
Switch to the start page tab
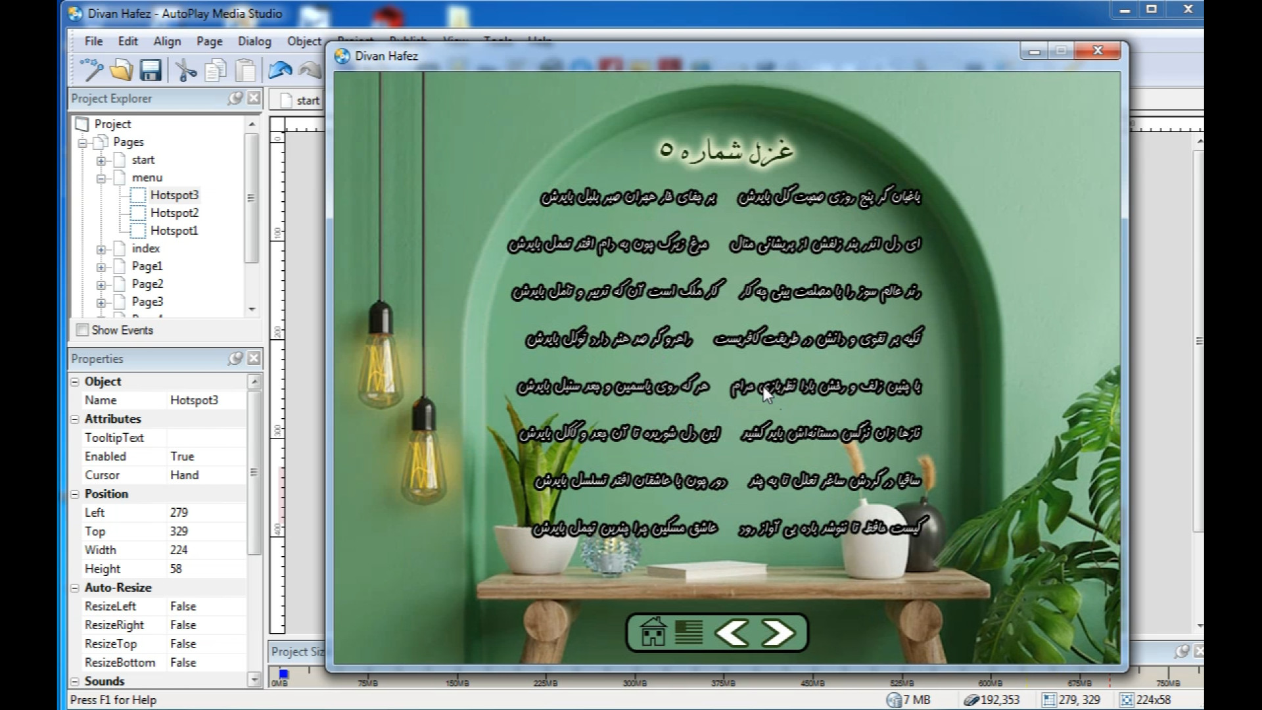(300, 100)
